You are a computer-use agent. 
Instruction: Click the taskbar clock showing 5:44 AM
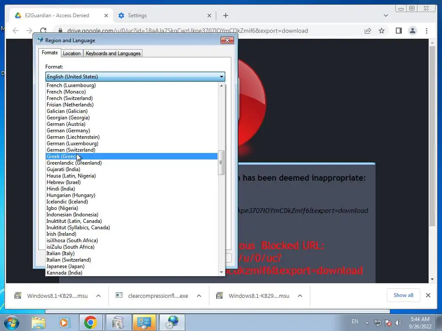click(420, 323)
